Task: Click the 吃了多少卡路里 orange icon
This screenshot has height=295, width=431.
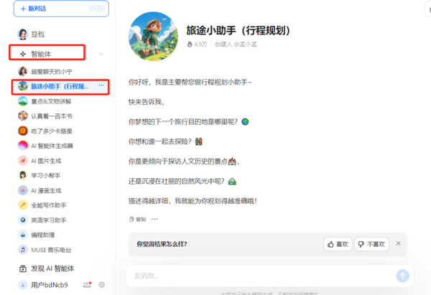Action: (x=23, y=131)
